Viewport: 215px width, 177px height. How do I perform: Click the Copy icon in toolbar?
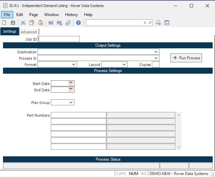click(x=32, y=23)
